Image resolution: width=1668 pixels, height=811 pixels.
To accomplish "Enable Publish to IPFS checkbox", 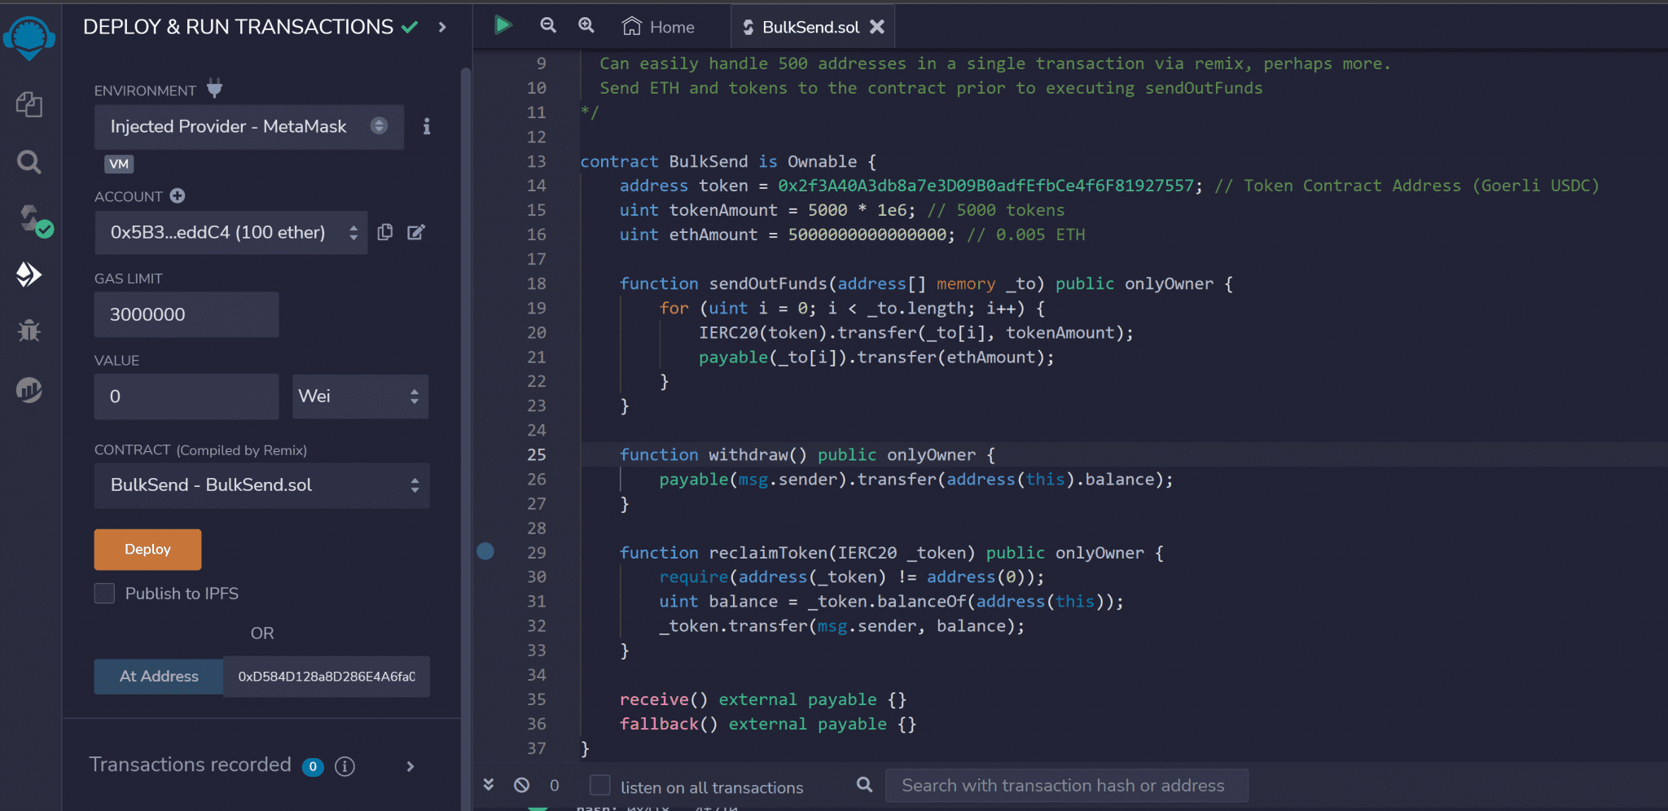I will click(x=105, y=594).
